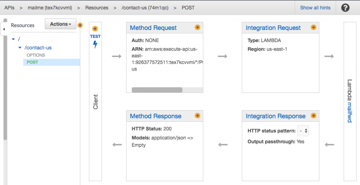Click hint dot on Integration Response

313,116
